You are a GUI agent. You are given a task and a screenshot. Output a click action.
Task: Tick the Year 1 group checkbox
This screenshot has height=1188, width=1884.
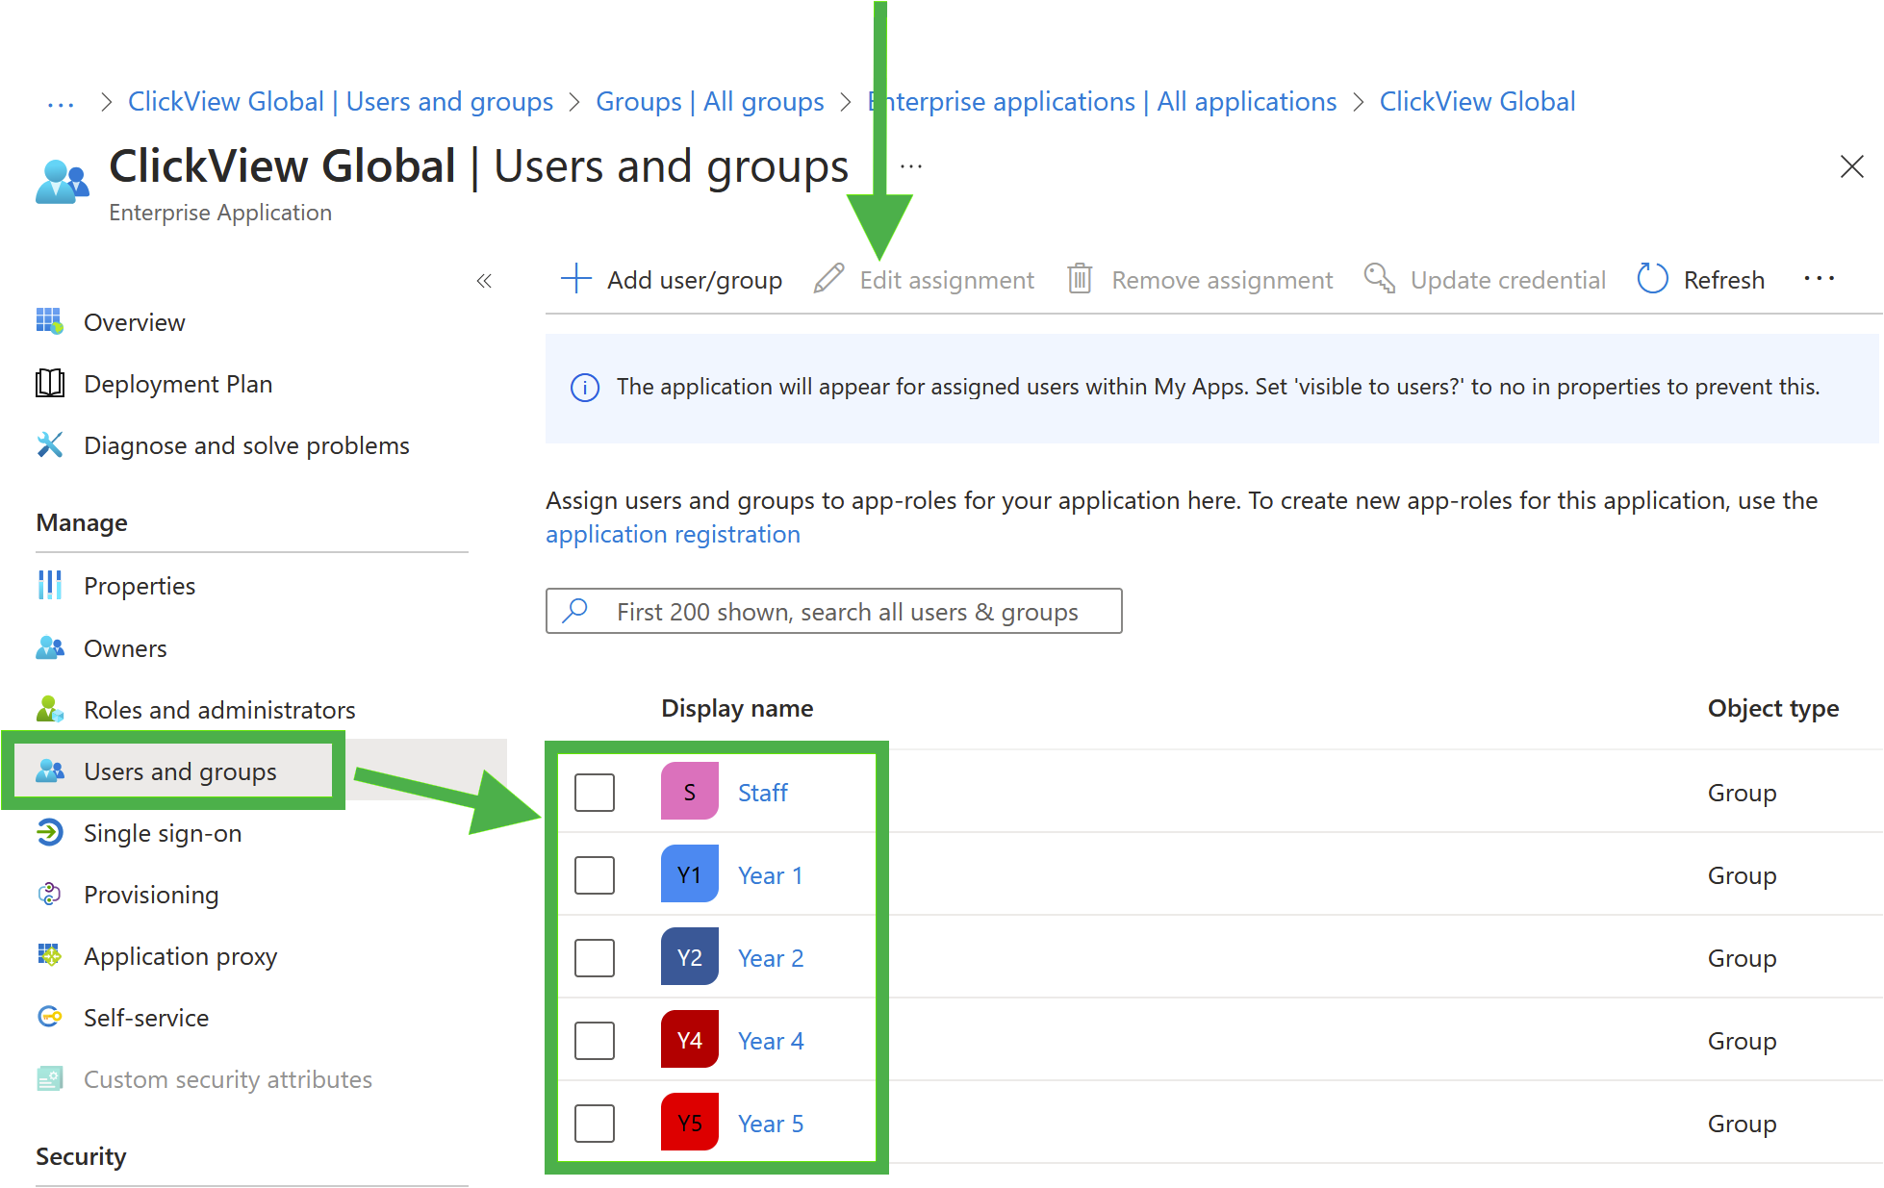[595, 874]
